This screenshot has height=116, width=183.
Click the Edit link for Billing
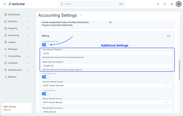point(169,36)
